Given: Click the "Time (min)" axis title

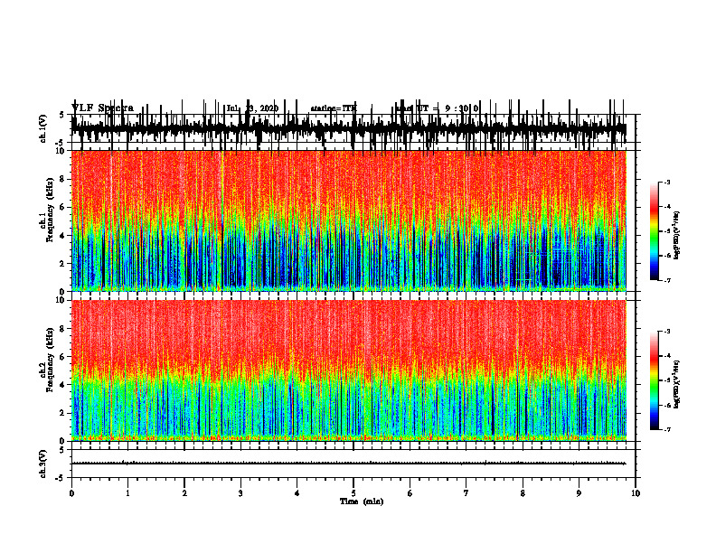Looking at the screenshot, I should (362, 501).
